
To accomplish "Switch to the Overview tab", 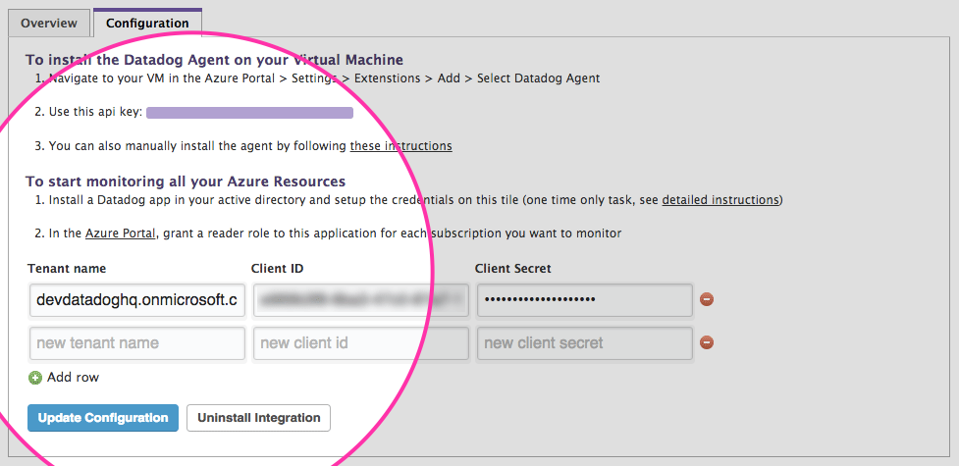I will pos(48,23).
